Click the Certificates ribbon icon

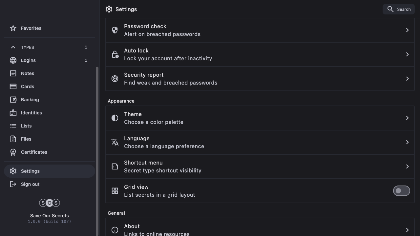(x=13, y=152)
